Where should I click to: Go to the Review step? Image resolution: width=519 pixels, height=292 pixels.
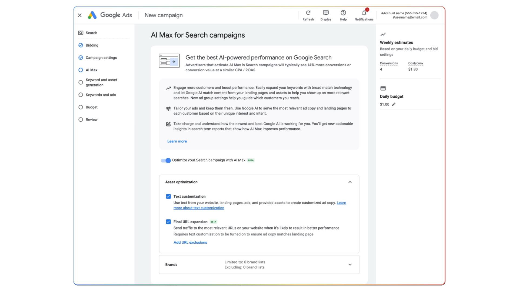pos(92,120)
